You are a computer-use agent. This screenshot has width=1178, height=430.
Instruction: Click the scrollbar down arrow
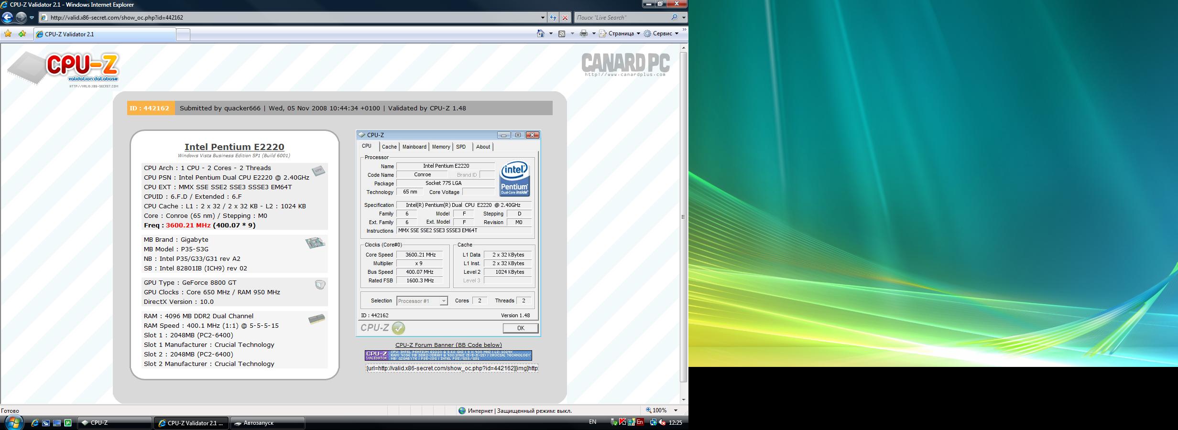point(684,399)
